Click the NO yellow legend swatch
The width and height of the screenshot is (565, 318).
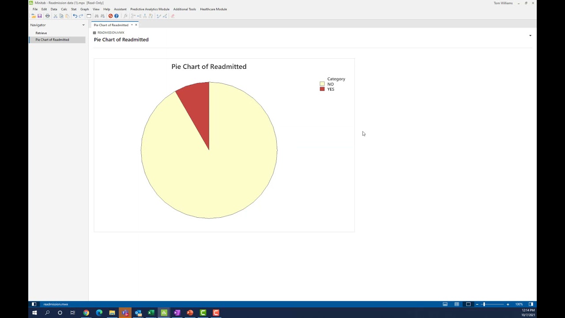322,84
